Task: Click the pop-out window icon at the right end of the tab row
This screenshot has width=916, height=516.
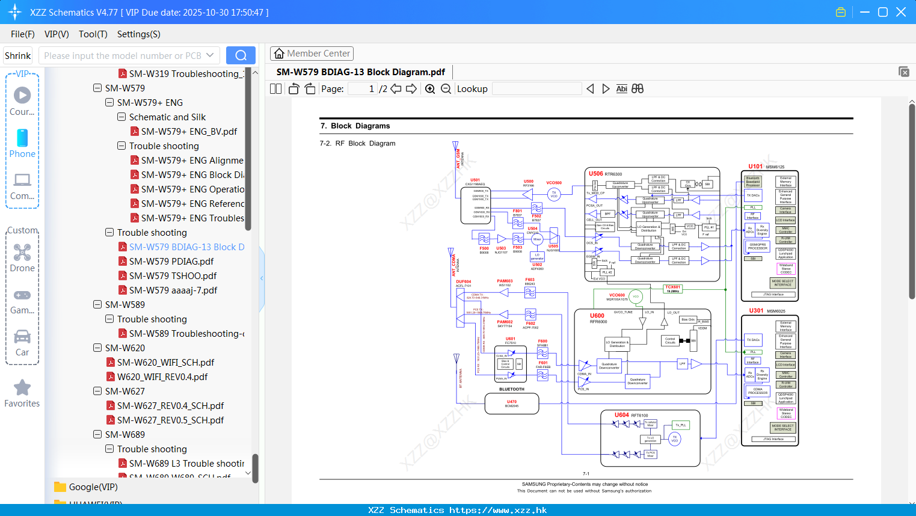Action: pyautogui.click(x=904, y=72)
